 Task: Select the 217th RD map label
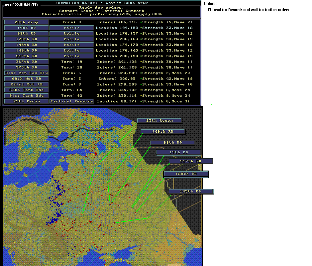191,161
